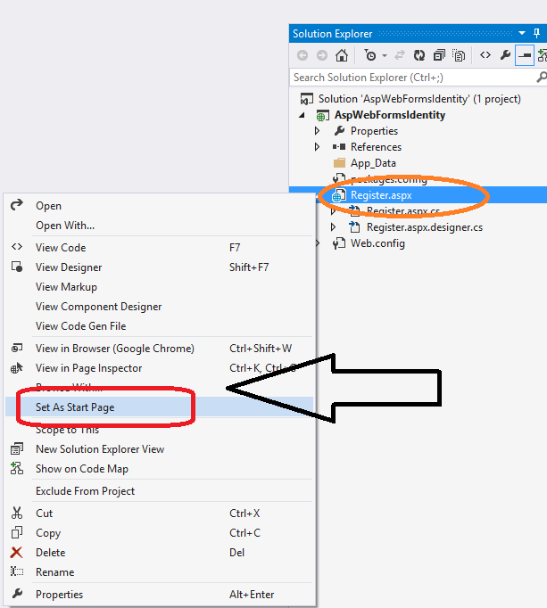Expand Register.aspx.designer.cs node
The width and height of the screenshot is (547, 608).
pos(333,227)
